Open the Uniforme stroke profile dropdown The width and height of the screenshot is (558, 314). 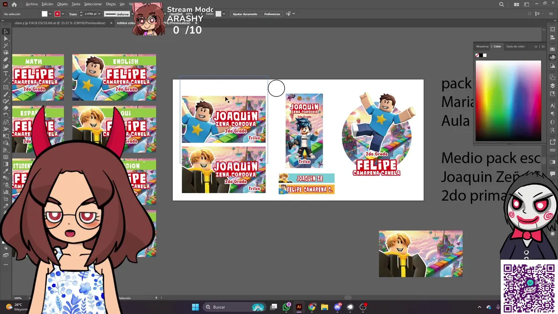[133, 14]
